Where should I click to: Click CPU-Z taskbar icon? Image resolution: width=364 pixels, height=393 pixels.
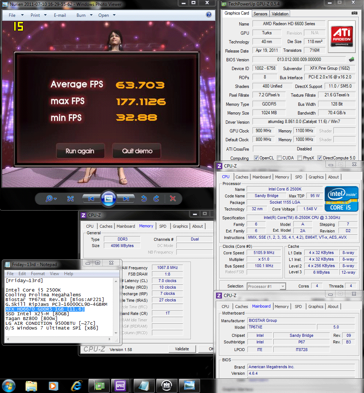tap(120, 386)
